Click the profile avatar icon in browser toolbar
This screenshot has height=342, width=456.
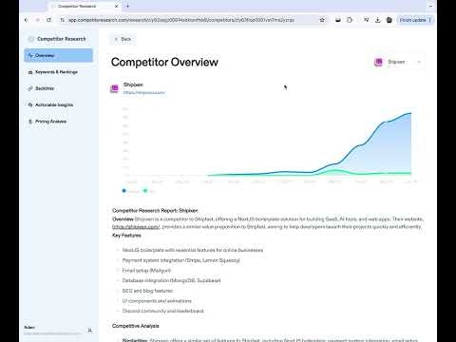(x=389, y=20)
